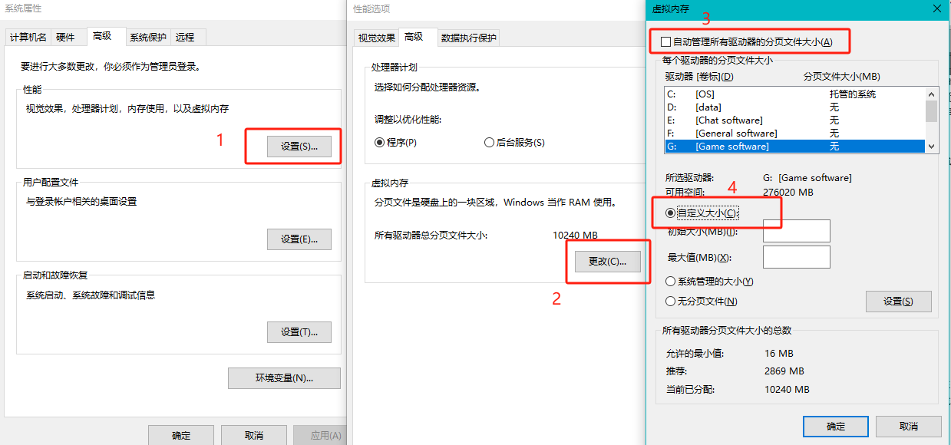
Task: Click 设置 button in 性能 section
Action: [x=299, y=147]
